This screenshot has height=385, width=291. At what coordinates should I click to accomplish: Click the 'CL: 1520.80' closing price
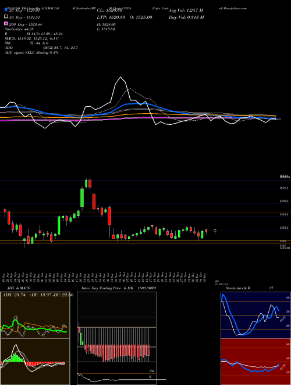pyautogui.click(x=109, y=10)
